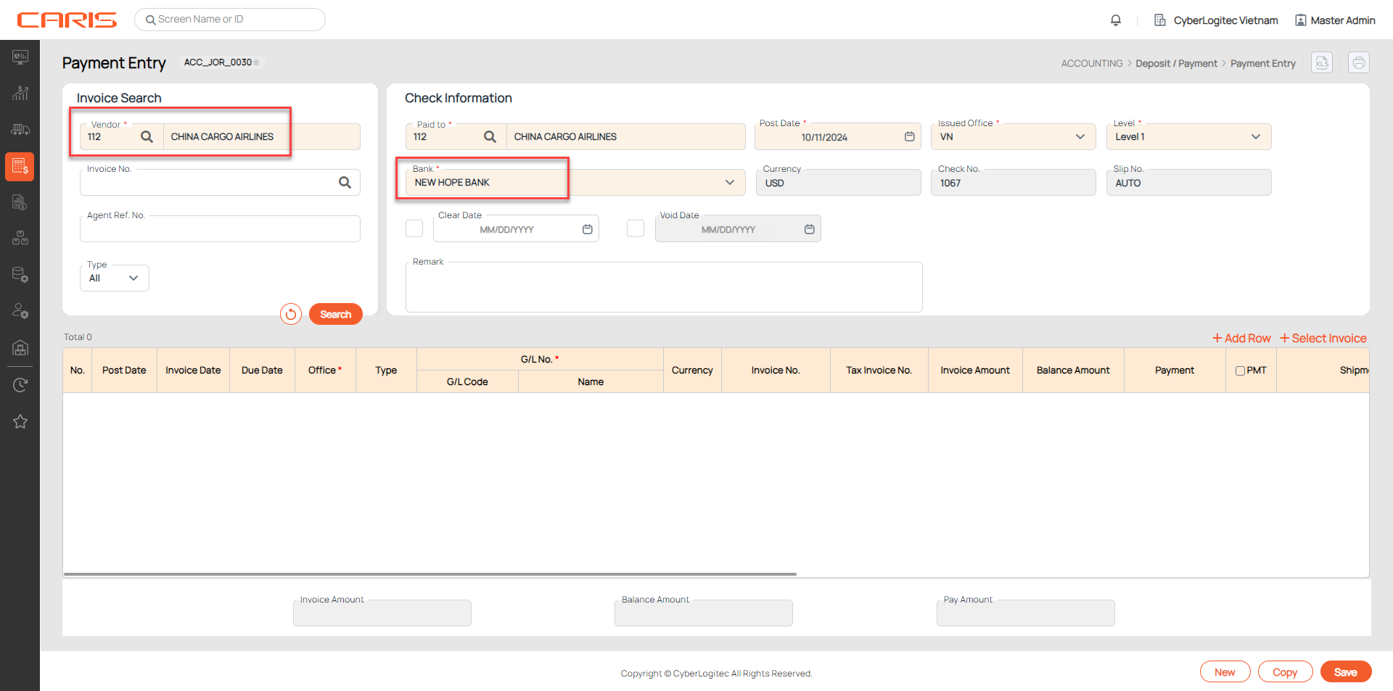The height and width of the screenshot is (691, 1393).
Task: Open the accounting module in left sidebar
Action: click(x=20, y=167)
